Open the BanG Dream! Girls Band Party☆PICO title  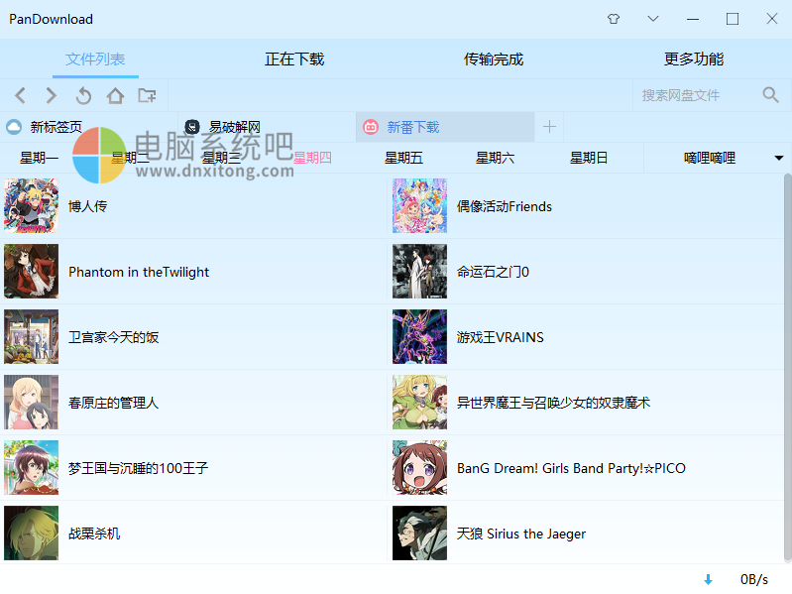pos(571,468)
